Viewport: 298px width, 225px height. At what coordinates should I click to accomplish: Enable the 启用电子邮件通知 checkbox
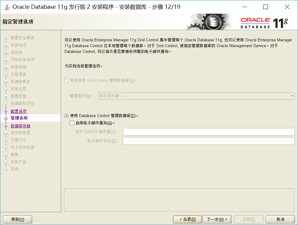click(72, 123)
